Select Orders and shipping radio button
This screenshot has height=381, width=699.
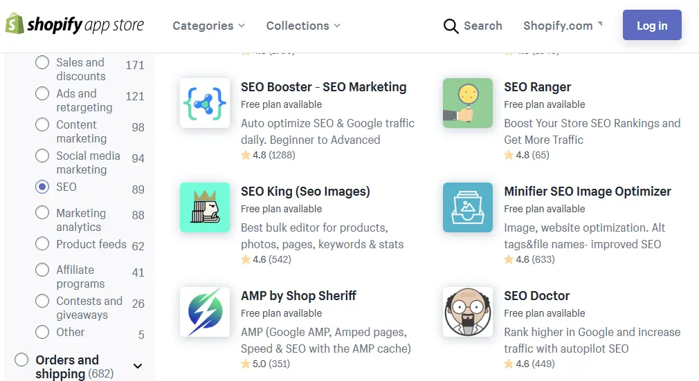click(x=21, y=360)
